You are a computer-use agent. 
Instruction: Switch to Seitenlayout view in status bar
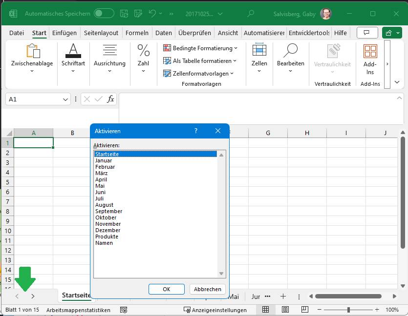click(284, 310)
